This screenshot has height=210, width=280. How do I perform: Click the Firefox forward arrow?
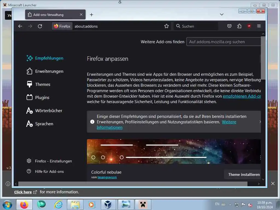pyautogui.click(x=30, y=26)
